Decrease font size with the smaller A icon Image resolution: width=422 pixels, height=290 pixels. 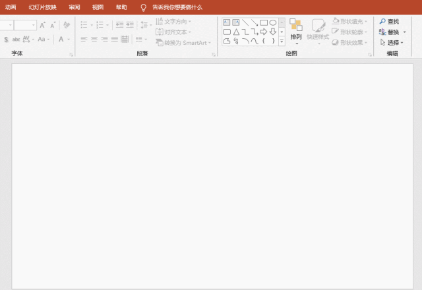click(x=53, y=25)
